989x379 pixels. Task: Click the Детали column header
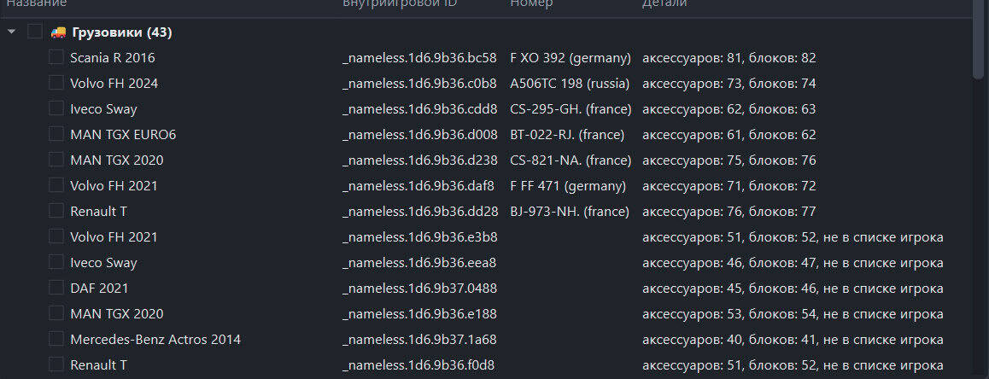(x=664, y=3)
